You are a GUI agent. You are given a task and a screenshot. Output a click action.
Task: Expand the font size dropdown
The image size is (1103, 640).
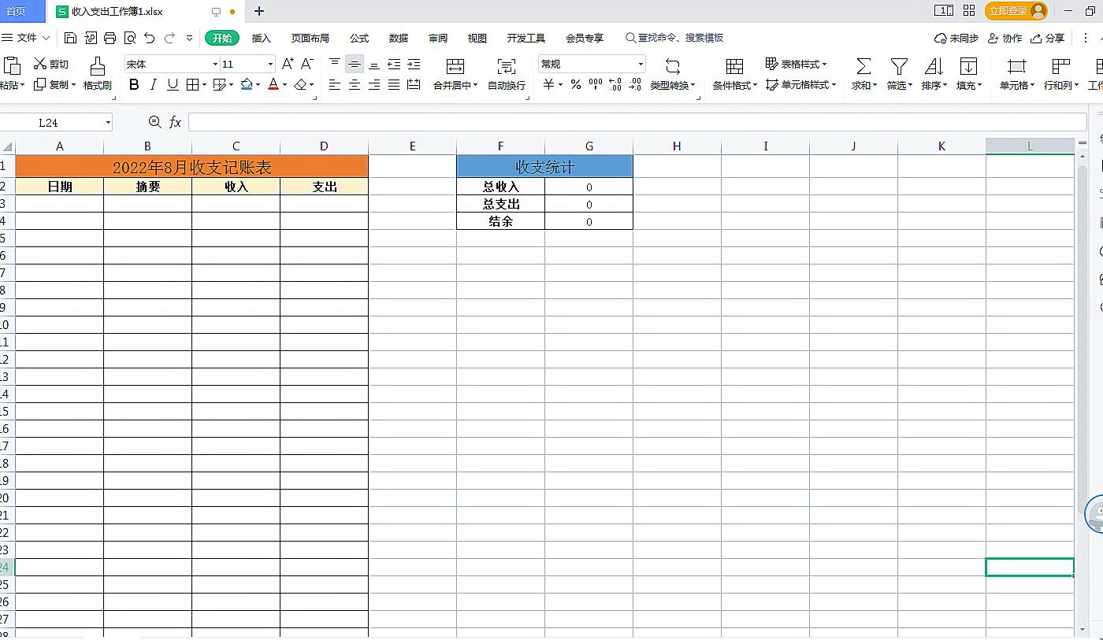[x=269, y=64]
